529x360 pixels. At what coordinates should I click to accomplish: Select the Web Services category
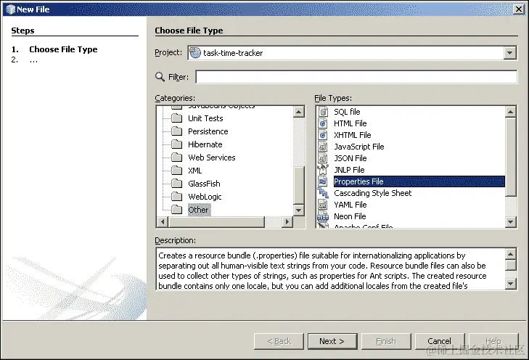click(x=212, y=157)
